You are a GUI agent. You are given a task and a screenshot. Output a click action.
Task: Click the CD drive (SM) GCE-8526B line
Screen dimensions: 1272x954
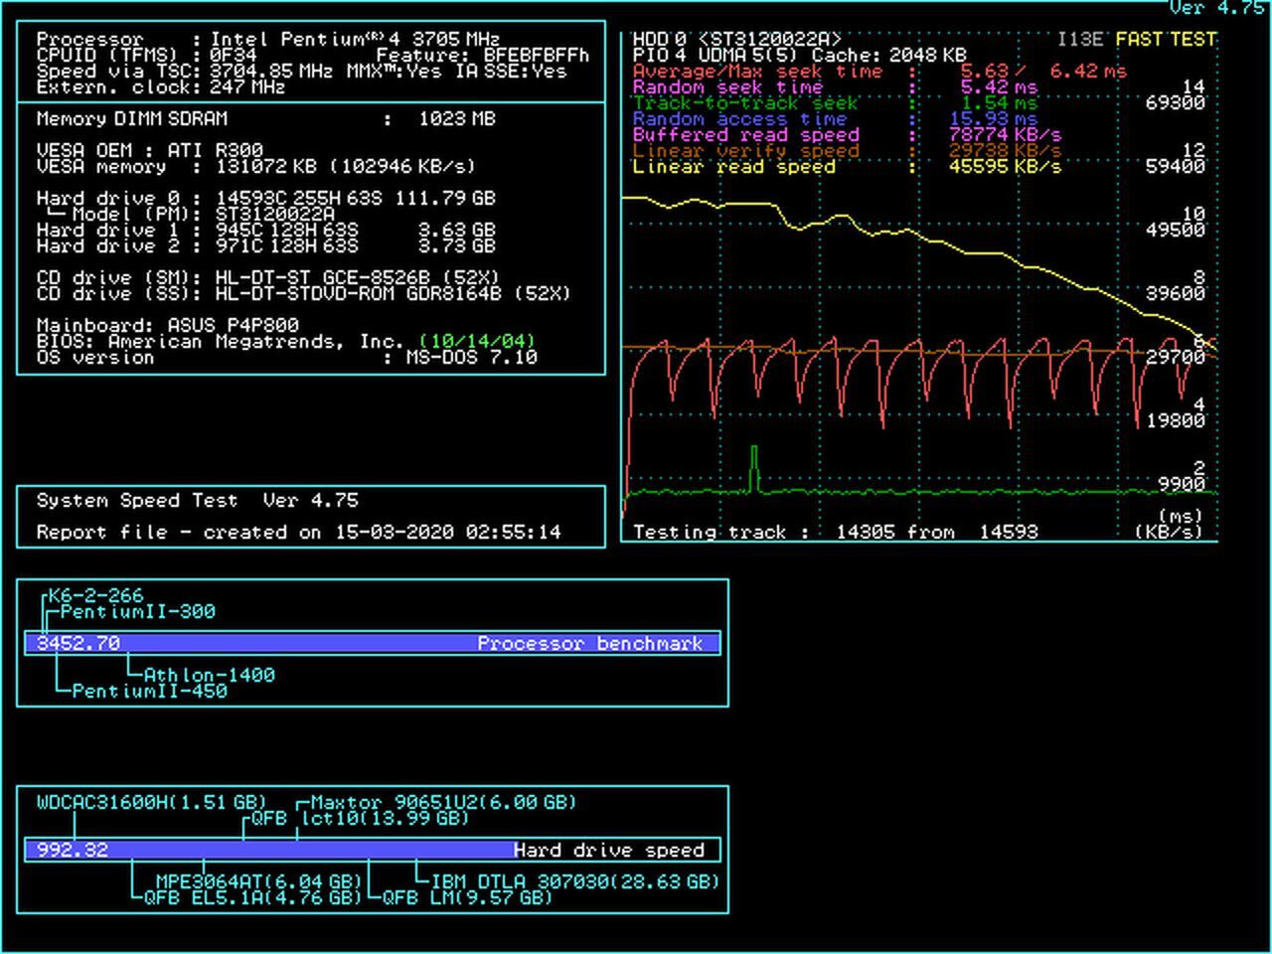pos(268,277)
